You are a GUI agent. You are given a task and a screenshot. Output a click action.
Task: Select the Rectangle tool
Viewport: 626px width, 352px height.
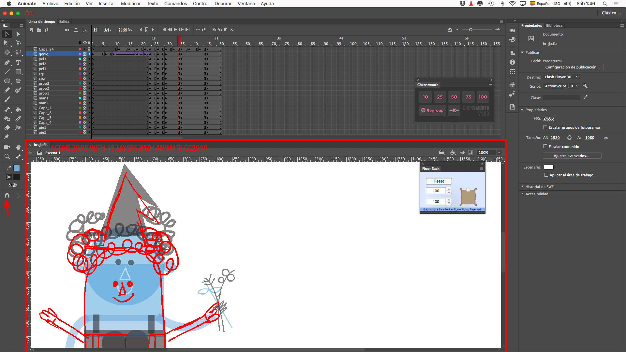18,72
